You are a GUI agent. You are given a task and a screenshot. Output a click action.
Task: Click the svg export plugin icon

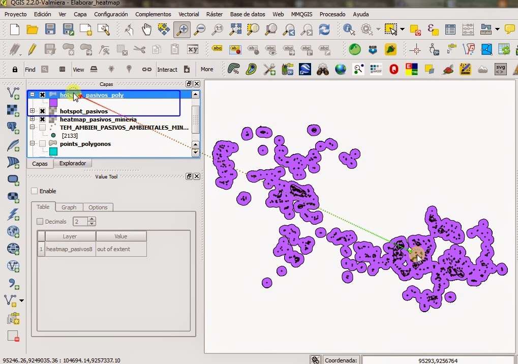pyautogui.click(x=501, y=69)
